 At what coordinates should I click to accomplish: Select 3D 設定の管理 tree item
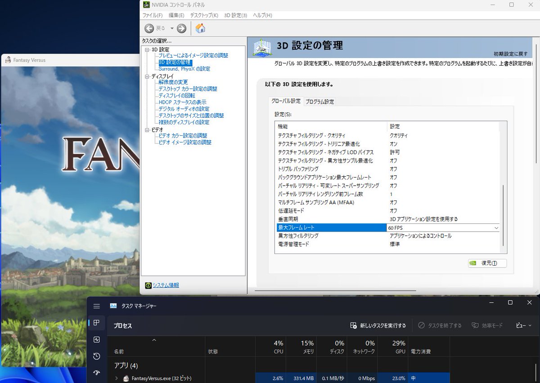coord(175,62)
